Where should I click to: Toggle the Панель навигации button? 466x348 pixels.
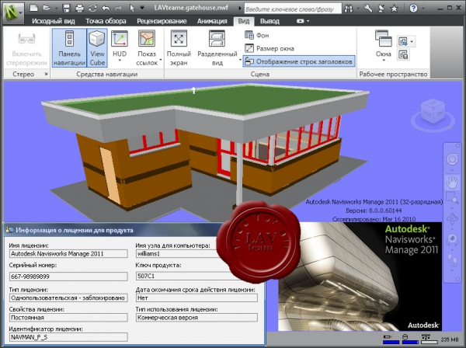(69, 48)
